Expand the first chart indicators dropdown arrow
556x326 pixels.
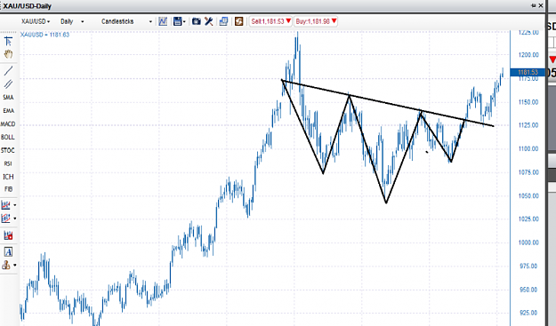[x=15, y=205]
